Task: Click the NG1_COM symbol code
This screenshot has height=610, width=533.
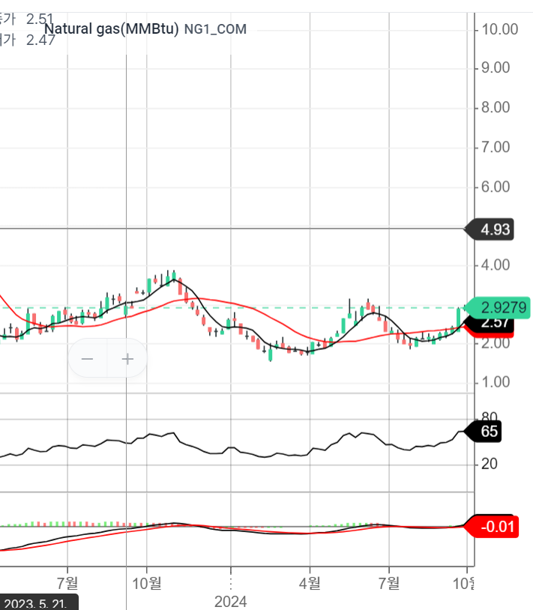Action: (215, 30)
